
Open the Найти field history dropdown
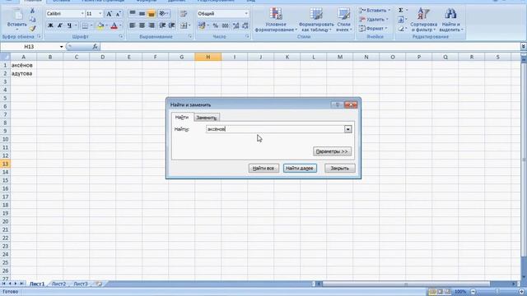tap(347, 129)
